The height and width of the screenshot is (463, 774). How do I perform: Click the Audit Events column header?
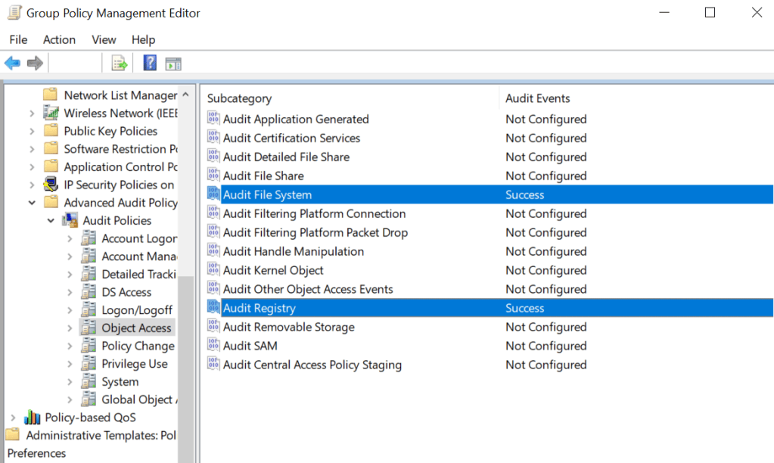point(537,98)
